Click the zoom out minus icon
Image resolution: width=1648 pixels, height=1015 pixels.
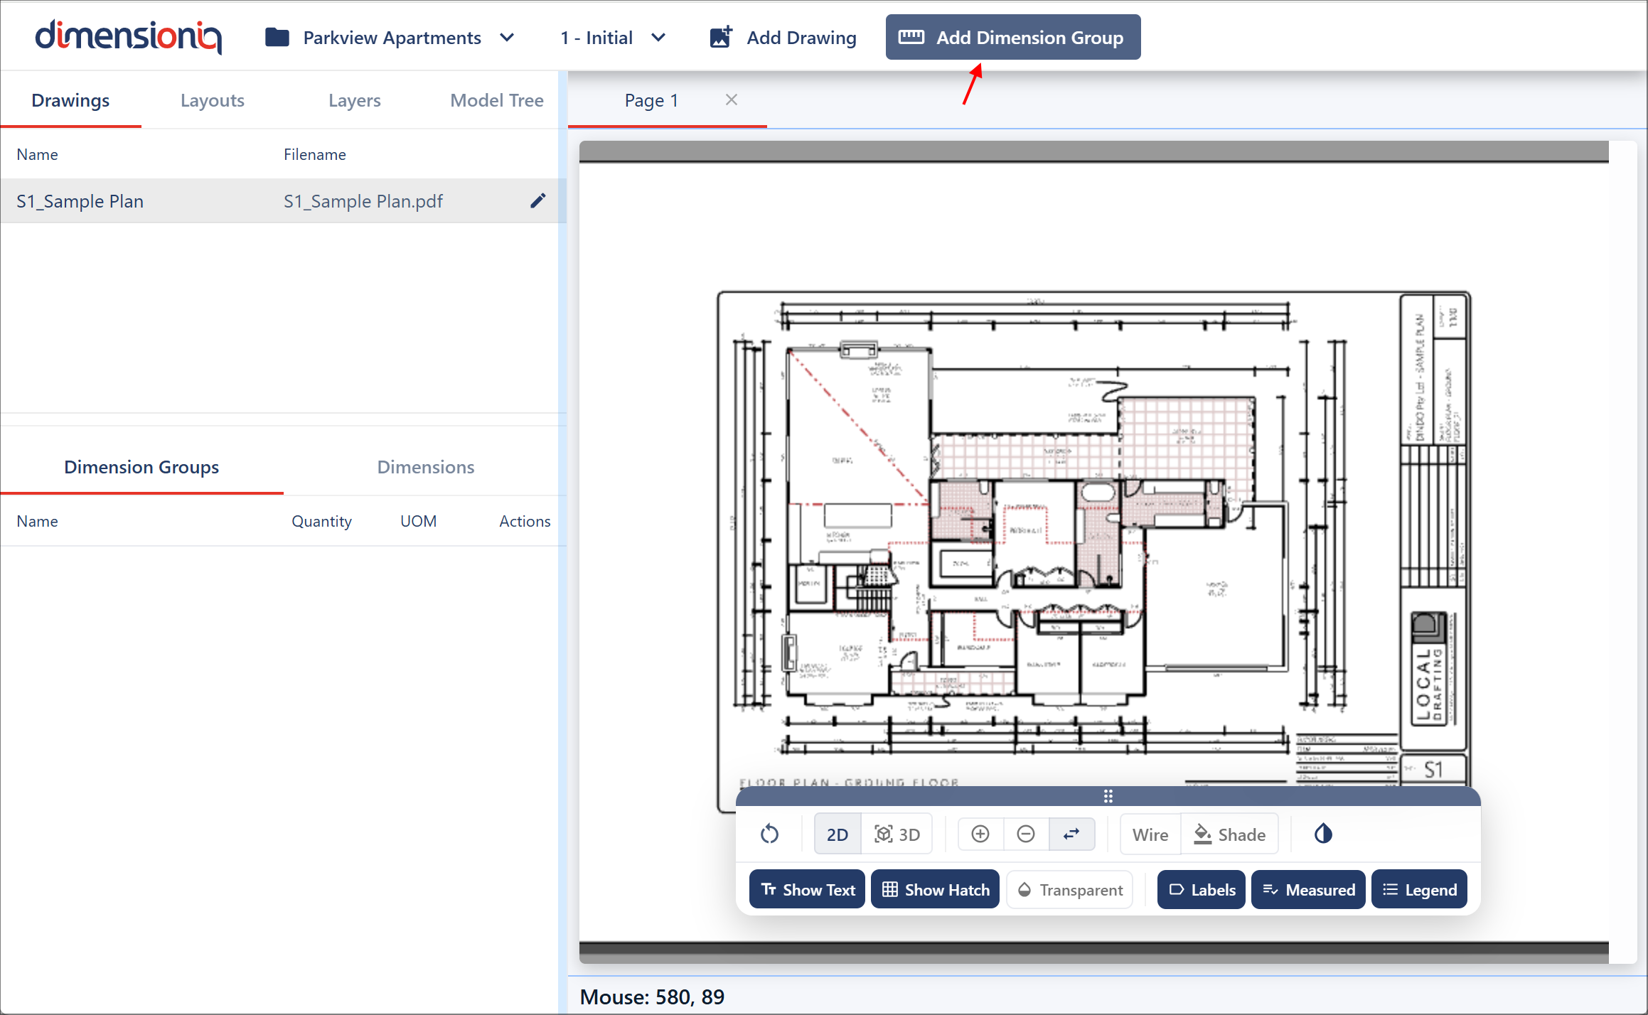[1026, 834]
